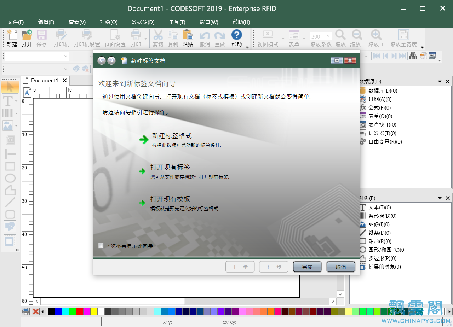Click the 打印 print toolbar icon
This screenshot has height=327, width=453.
pos(136,39)
